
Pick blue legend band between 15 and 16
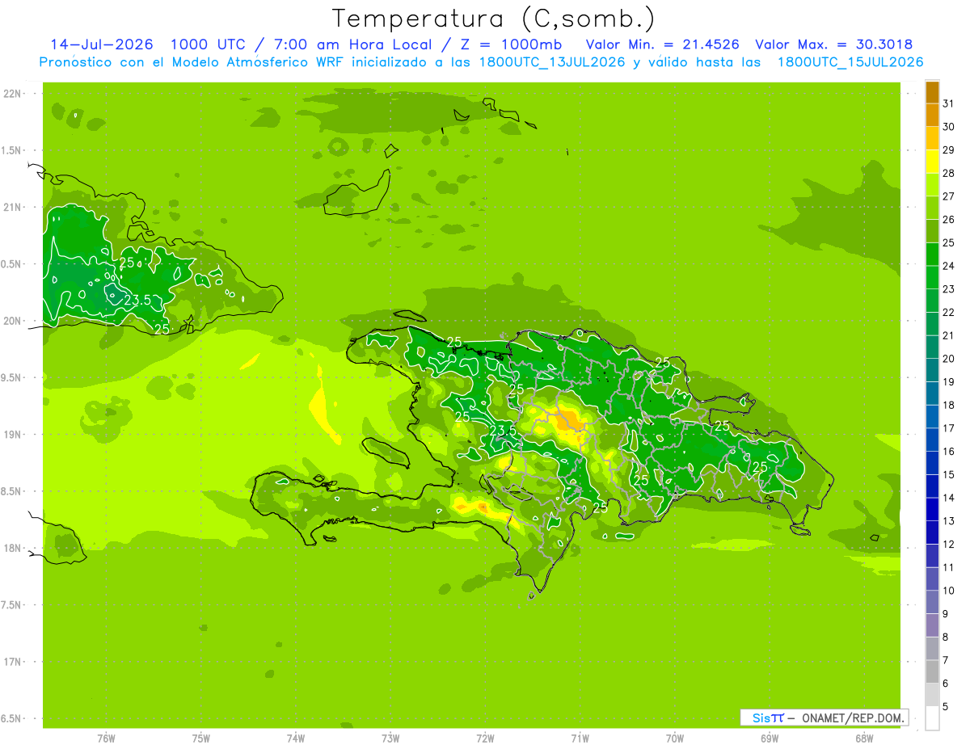click(932, 464)
